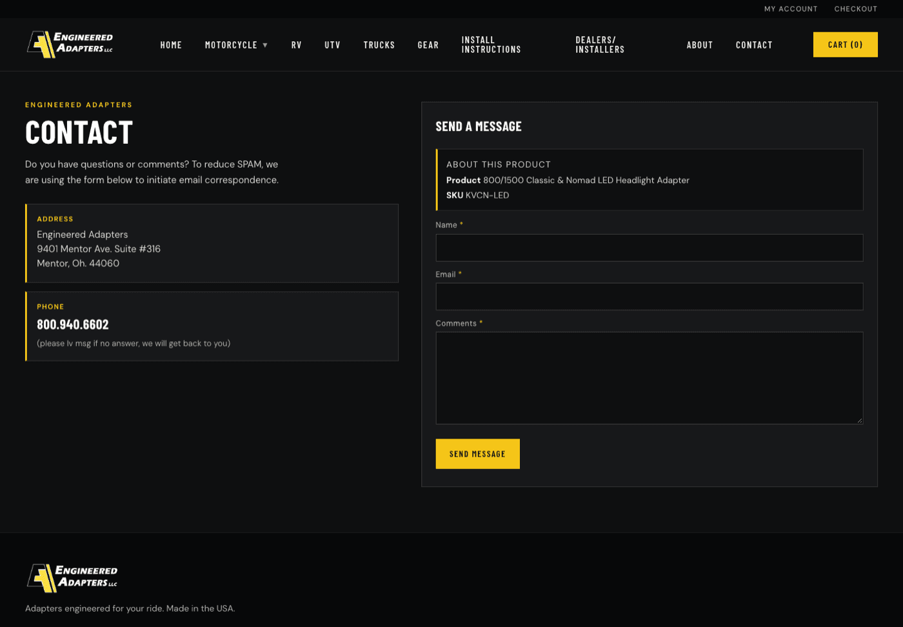Click the product name 800/1500 Classic & Nomad LED Headlight Adapter

[586, 181]
